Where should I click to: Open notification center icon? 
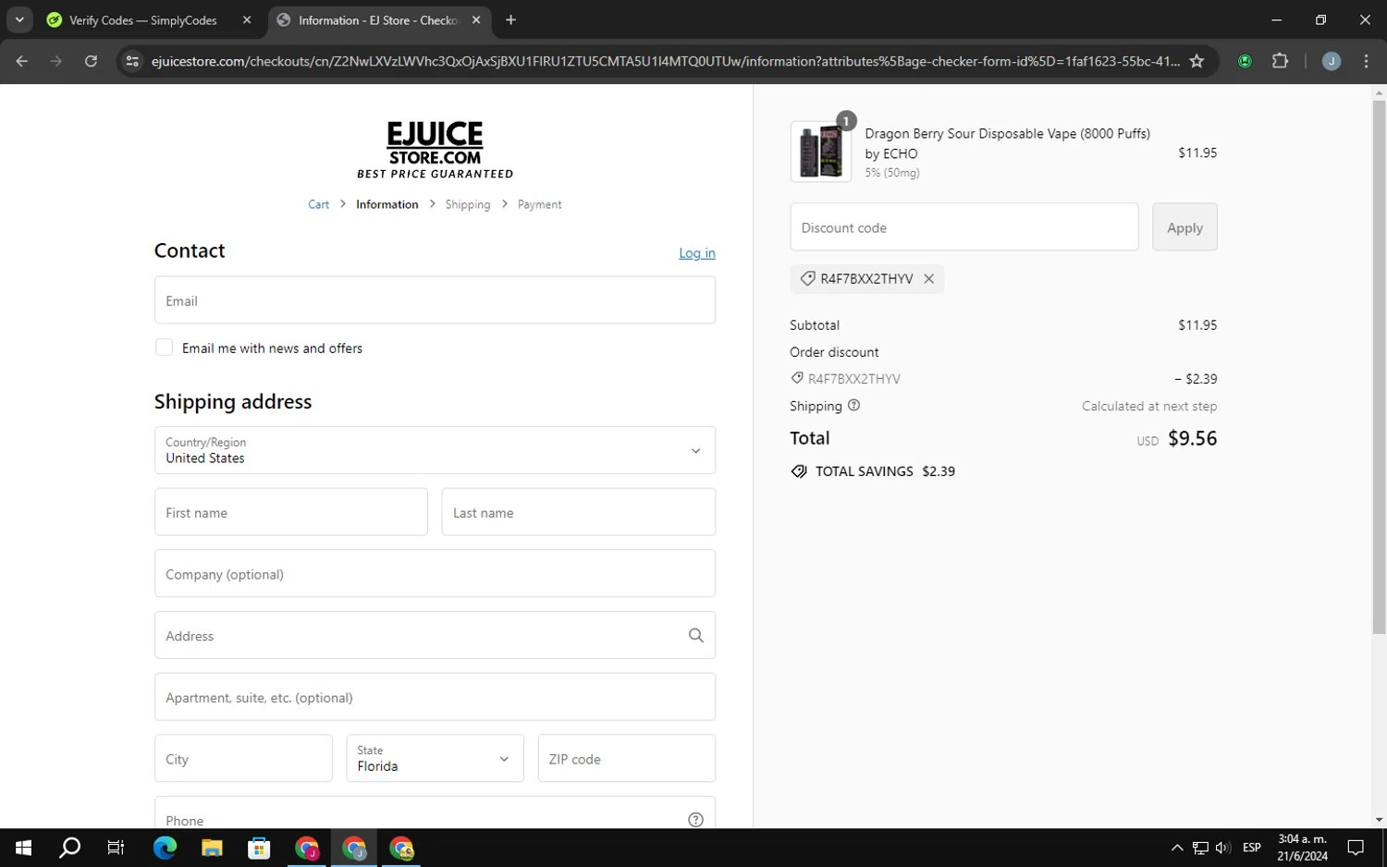point(1356,848)
